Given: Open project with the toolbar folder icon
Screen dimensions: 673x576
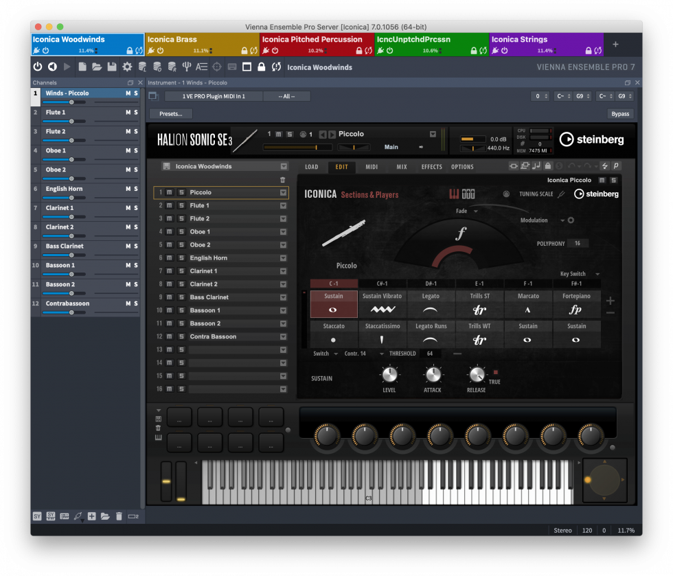Looking at the screenshot, I should click(x=97, y=67).
